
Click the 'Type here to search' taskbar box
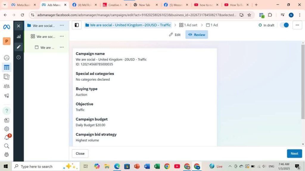pos(46,166)
